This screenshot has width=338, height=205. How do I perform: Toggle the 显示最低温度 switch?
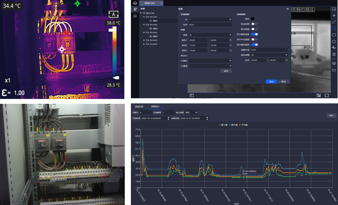point(254,44)
